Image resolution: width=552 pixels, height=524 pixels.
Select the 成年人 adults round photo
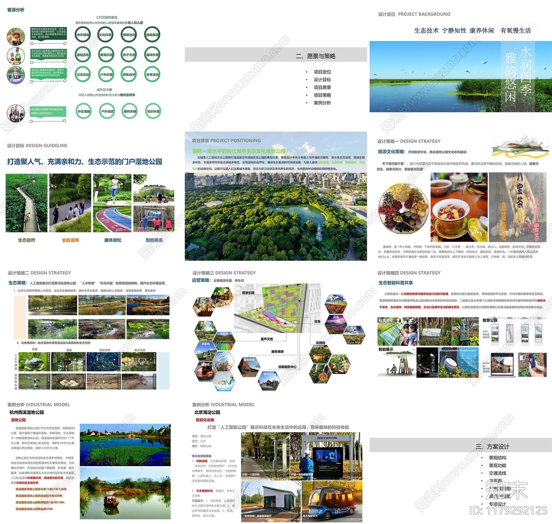[x=16, y=113]
